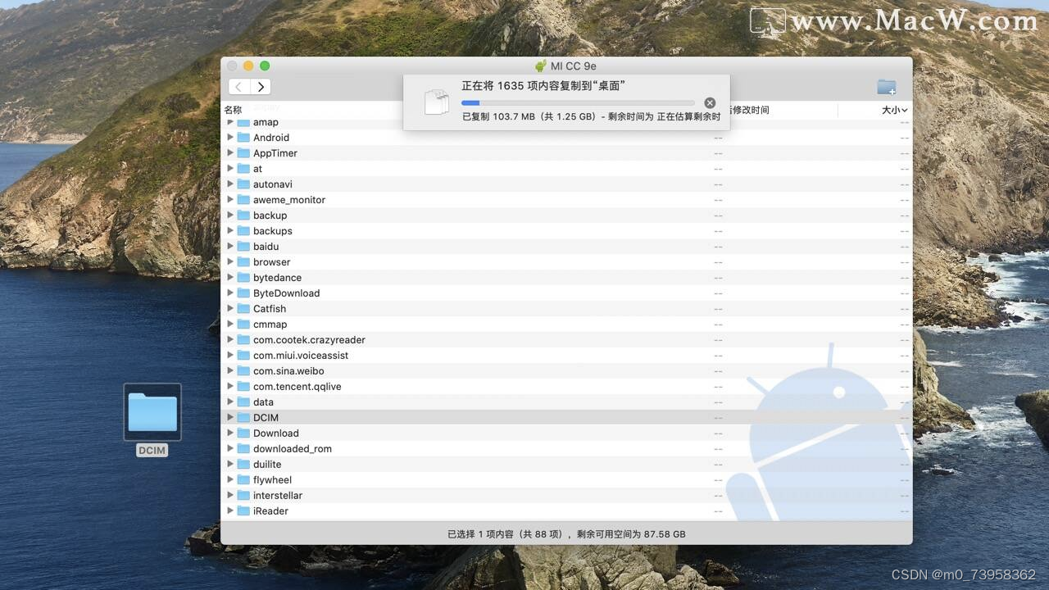The image size is (1049, 590).
Task: Click the at folder icon
Action: 243,169
